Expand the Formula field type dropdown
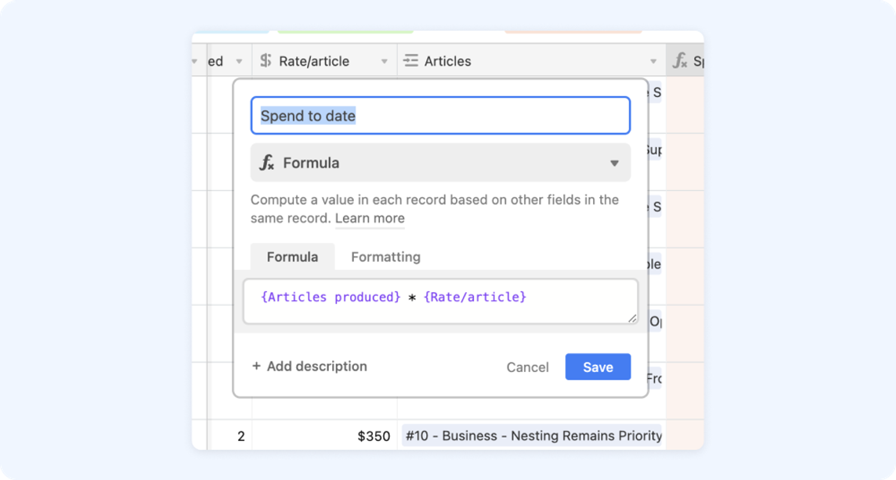Image resolution: width=896 pixels, height=480 pixels. tap(614, 163)
